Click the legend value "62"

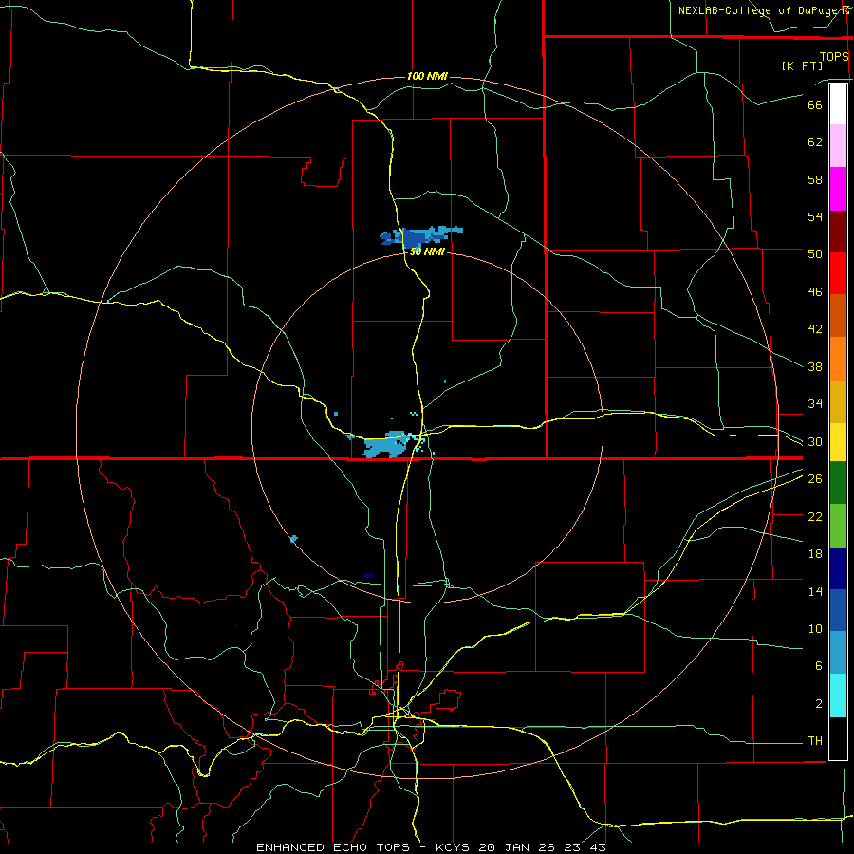(815, 142)
